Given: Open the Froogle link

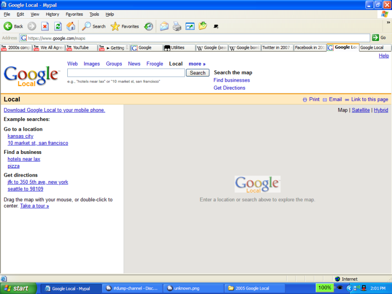Looking at the screenshot, I should (x=154, y=64).
